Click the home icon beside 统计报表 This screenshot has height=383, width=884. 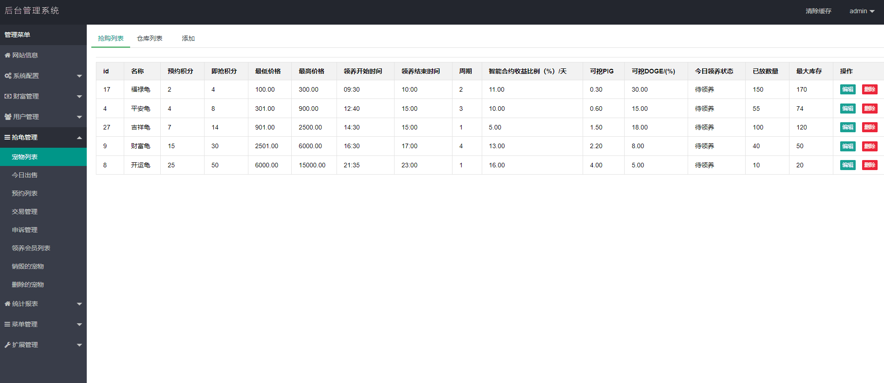tap(7, 304)
